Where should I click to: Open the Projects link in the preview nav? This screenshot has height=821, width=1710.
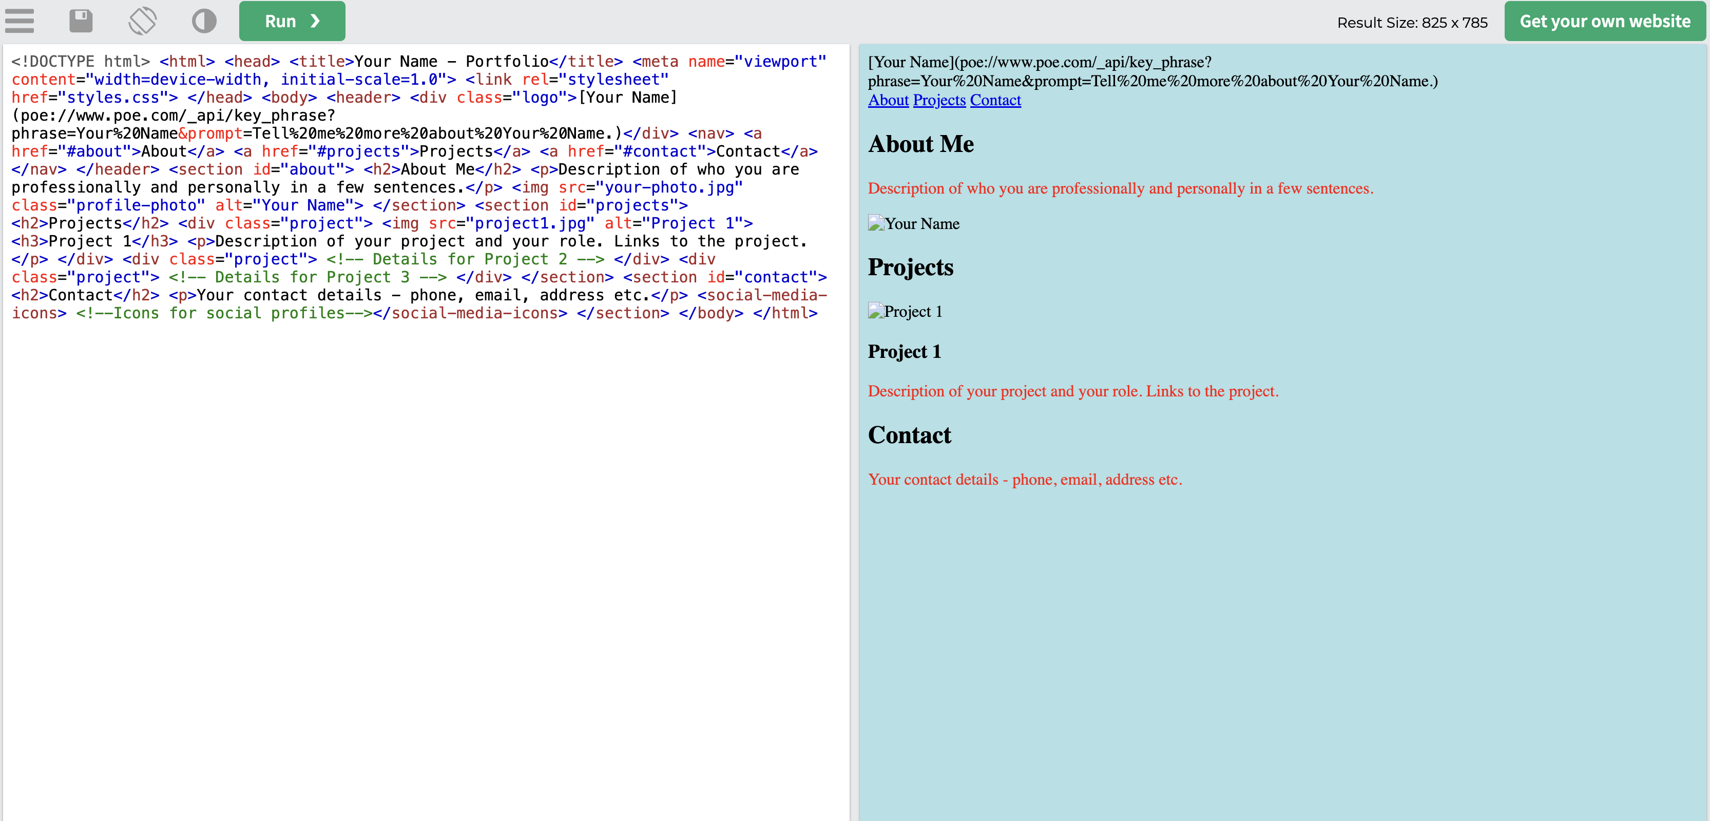point(938,100)
